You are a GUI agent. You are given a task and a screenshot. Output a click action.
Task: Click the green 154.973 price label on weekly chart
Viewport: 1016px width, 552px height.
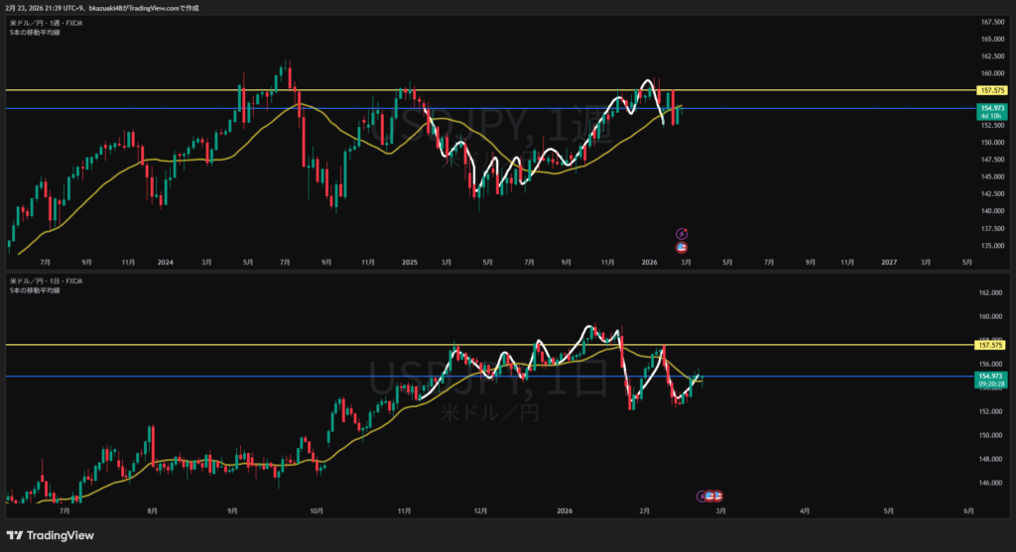point(990,111)
